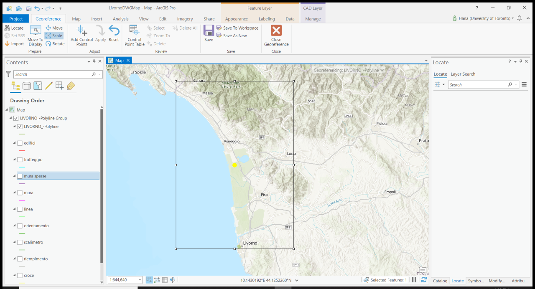The image size is (535, 289).
Task: Click the mura spesse purple line symbol
Action: tap(22, 184)
